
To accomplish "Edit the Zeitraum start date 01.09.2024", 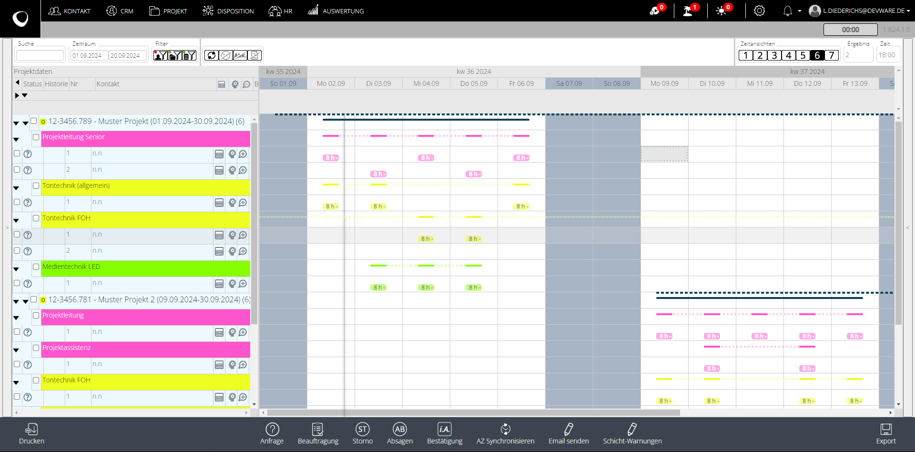I will click(x=89, y=55).
